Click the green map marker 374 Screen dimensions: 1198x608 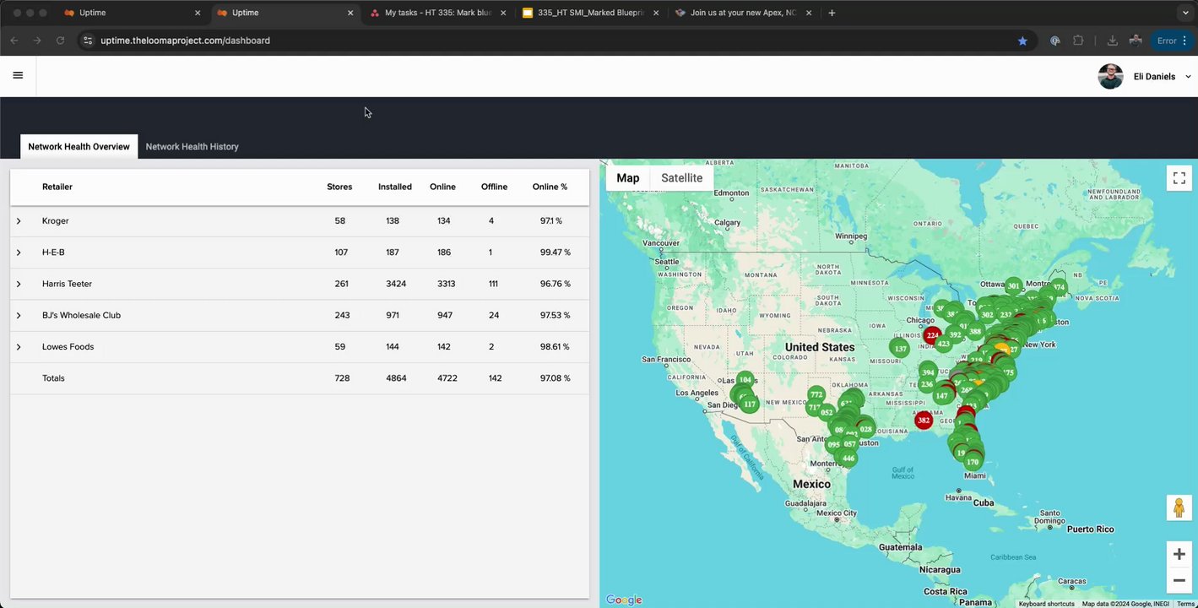(1059, 287)
